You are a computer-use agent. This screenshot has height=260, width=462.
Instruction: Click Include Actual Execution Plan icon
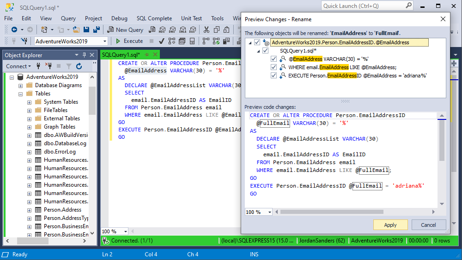206,41
